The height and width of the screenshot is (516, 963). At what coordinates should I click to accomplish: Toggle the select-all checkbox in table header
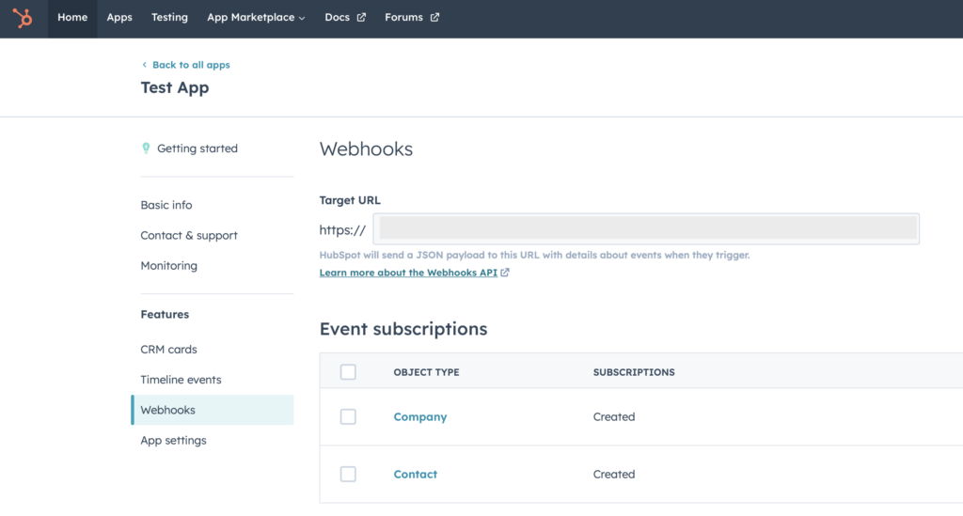348,372
